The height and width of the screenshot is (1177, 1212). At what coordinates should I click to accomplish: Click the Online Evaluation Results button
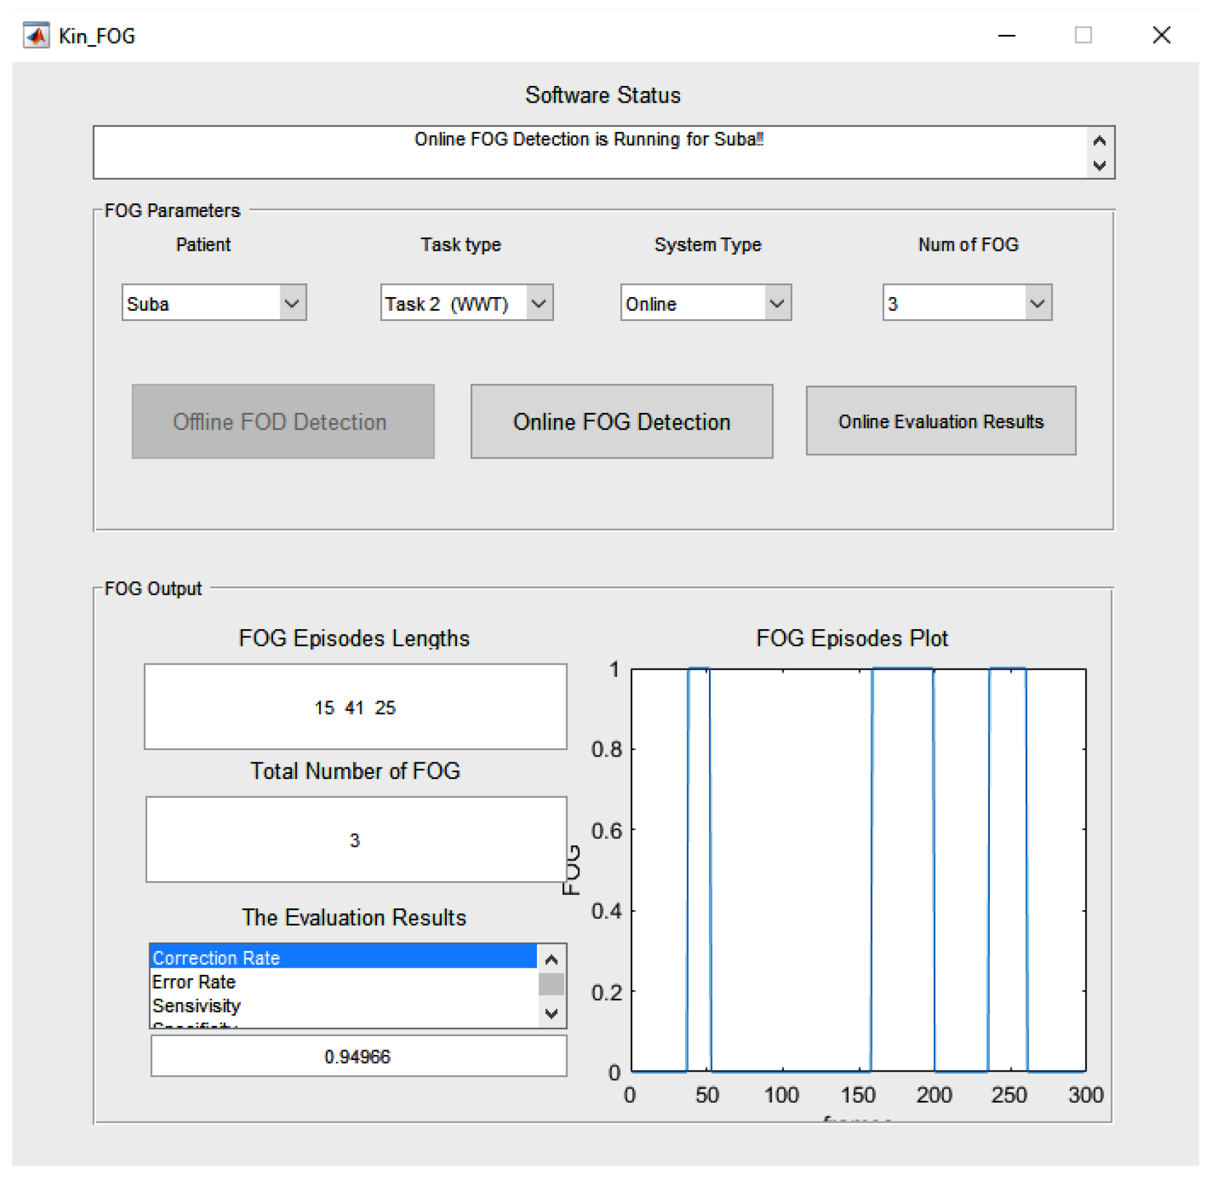coord(940,421)
